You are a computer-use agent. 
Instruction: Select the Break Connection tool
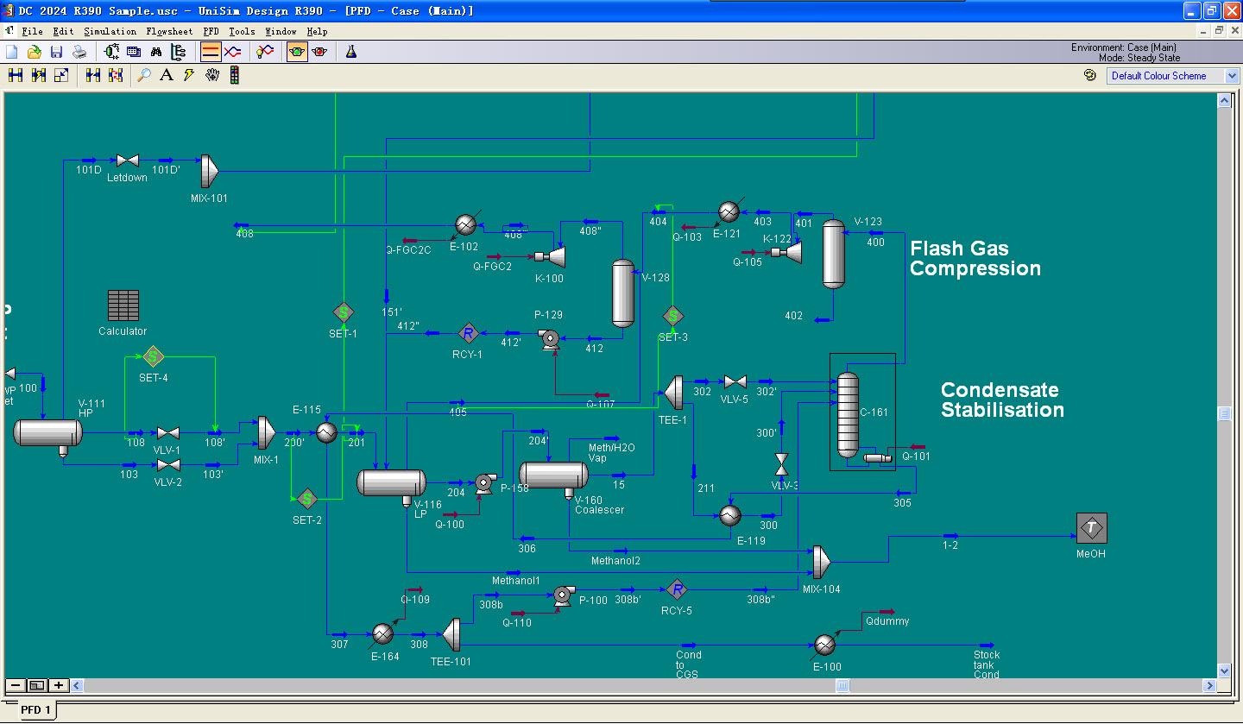coord(93,76)
